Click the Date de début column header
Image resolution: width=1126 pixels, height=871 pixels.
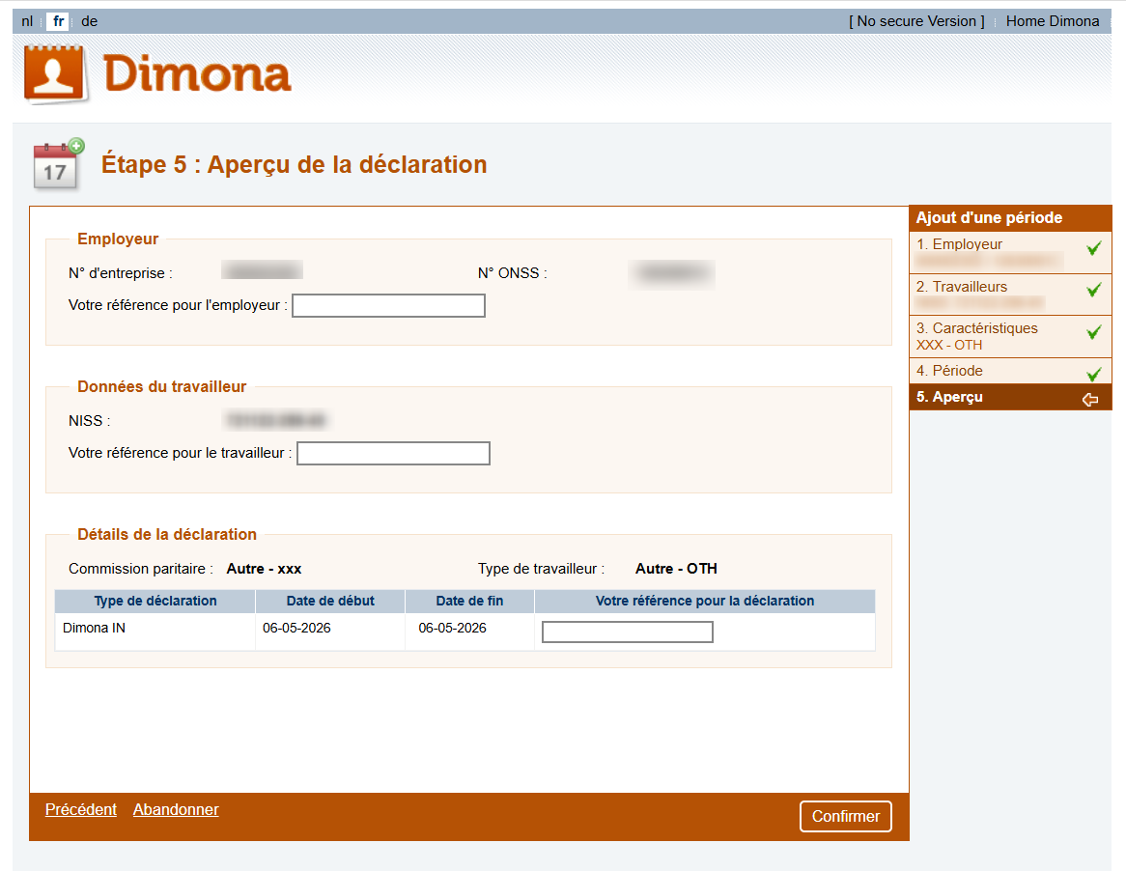(330, 601)
